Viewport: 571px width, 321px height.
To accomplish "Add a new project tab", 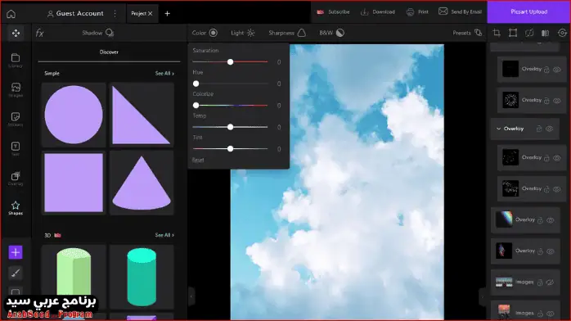I will click(x=167, y=13).
